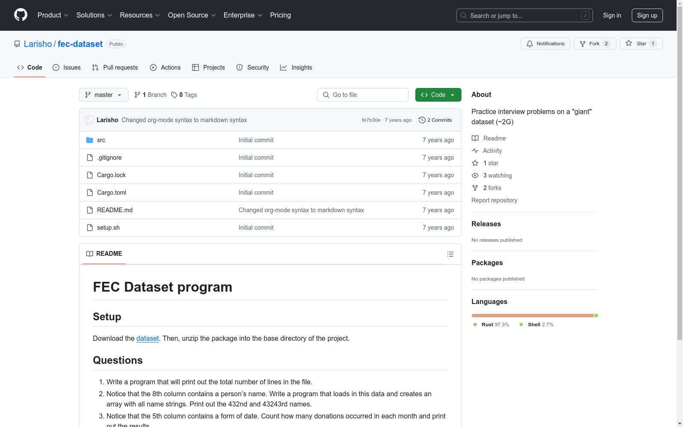The height and width of the screenshot is (427, 683).
Task: Open the dataset link in README
Action: (148, 338)
